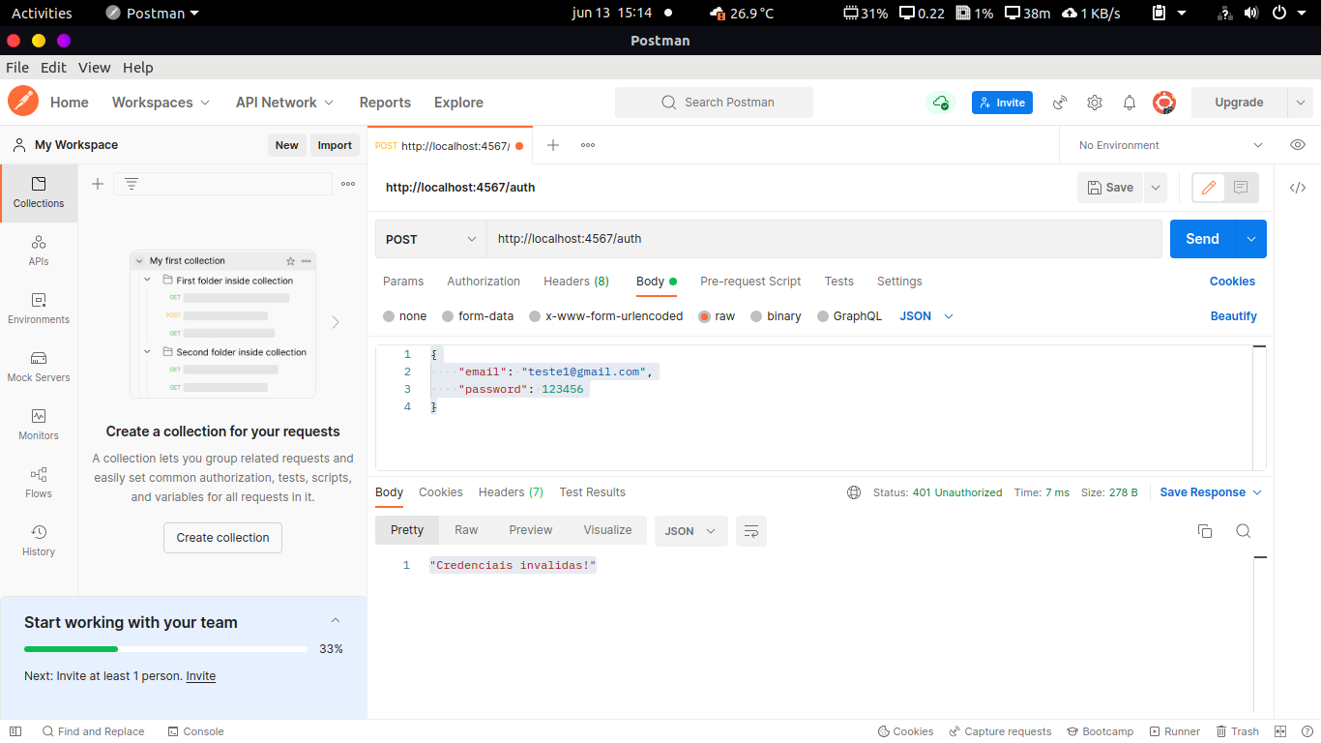Image resolution: width=1321 pixels, height=743 pixels.
Task: Open History sidebar section
Action: pos(39,541)
